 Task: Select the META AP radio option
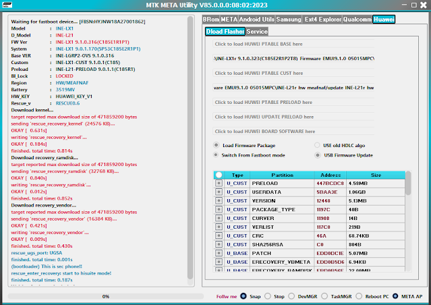tap(395, 296)
